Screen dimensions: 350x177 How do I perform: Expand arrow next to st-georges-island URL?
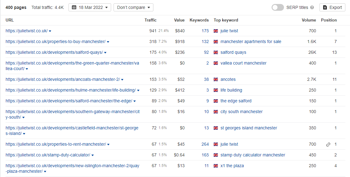(x=24, y=134)
